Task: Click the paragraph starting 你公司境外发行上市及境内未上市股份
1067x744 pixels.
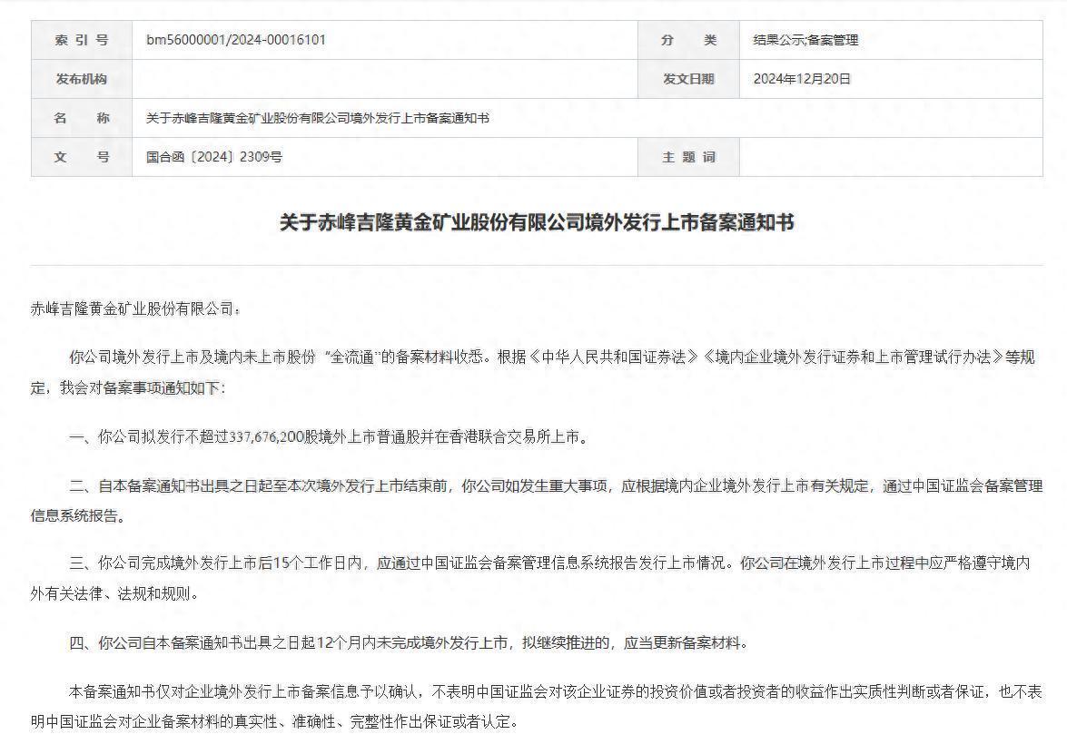Action: pos(533,372)
